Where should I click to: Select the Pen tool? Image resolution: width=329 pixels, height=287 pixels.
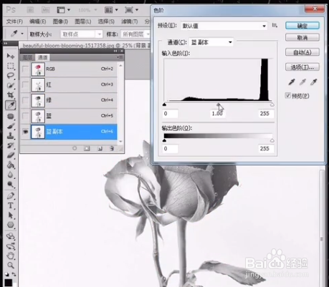11,196
